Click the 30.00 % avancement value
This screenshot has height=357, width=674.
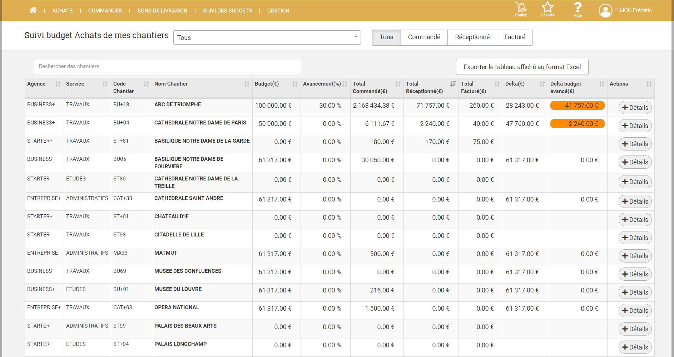point(330,106)
